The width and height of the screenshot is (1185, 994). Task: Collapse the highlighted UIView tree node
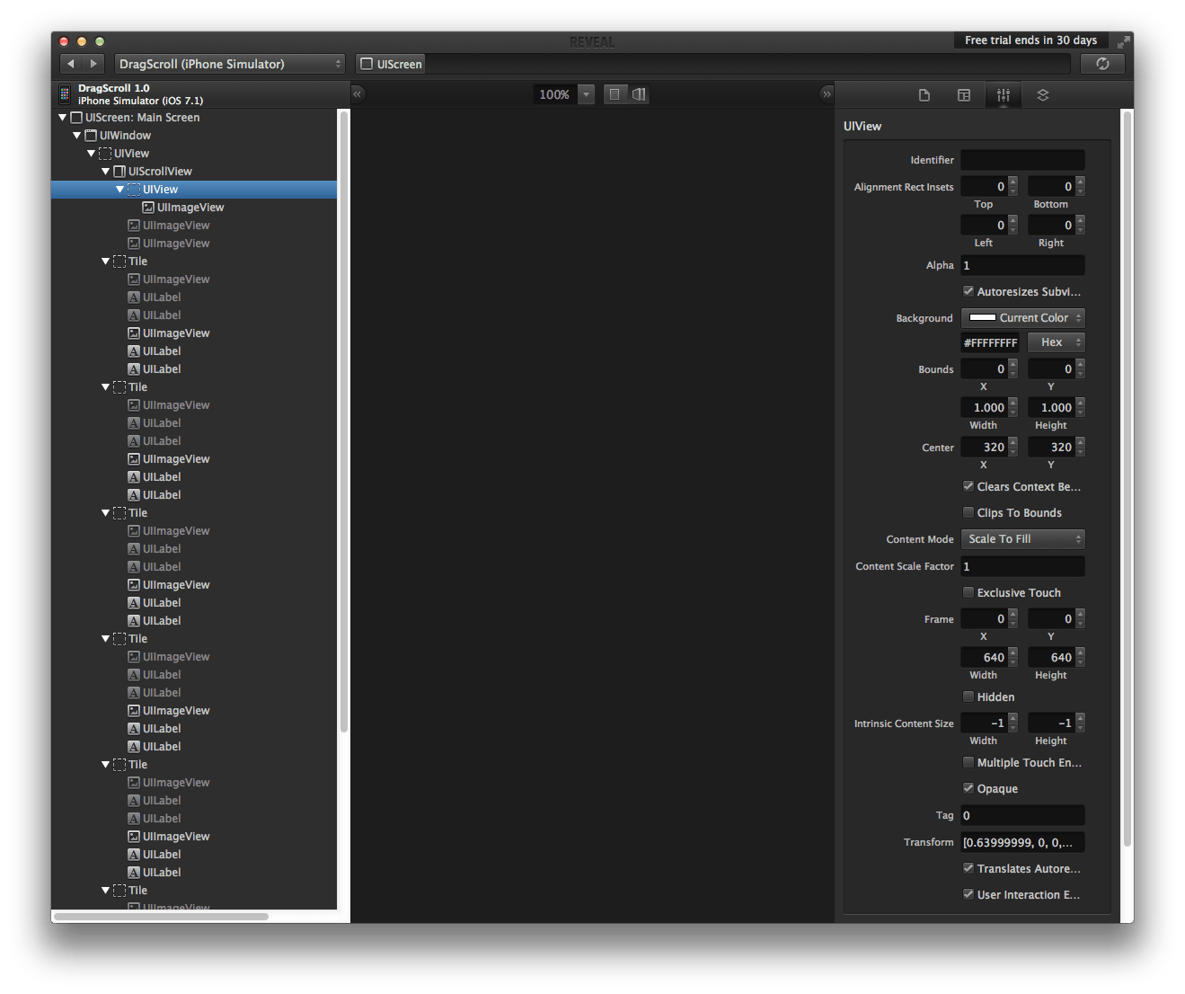click(x=119, y=190)
